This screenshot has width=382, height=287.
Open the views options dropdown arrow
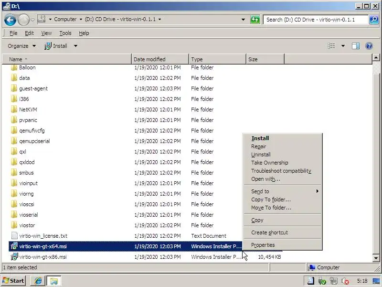(343, 46)
